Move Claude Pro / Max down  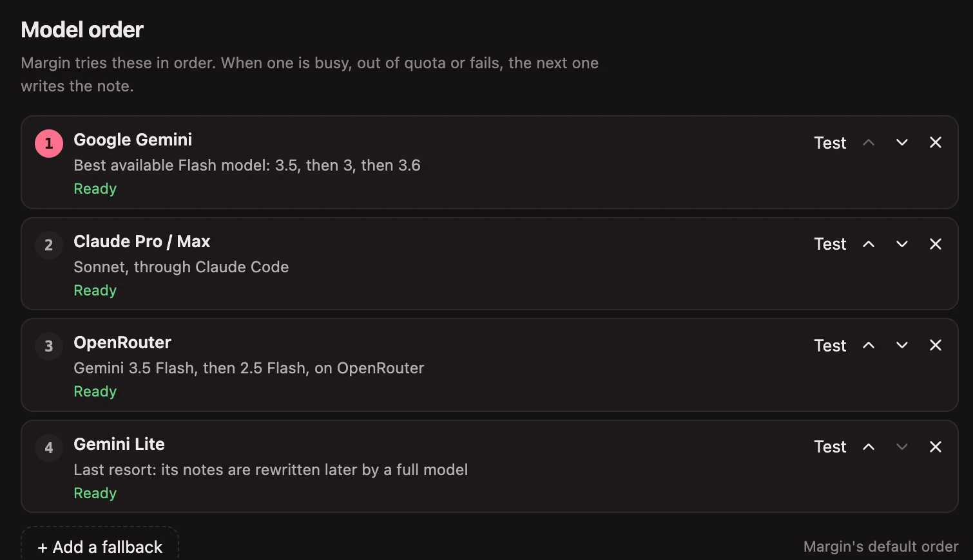902,244
